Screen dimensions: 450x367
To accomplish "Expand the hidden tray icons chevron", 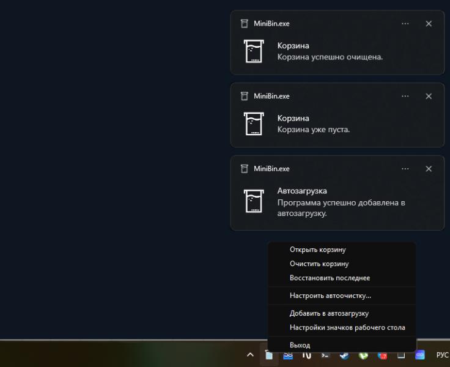I will point(250,355).
